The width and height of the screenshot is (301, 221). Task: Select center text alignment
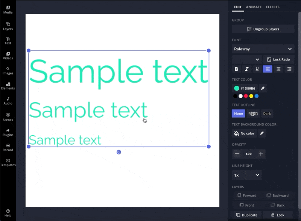click(278, 69)
